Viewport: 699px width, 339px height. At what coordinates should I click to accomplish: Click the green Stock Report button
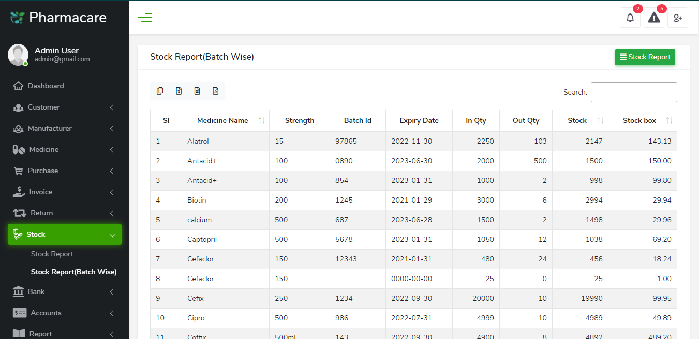click(x=645, y=57)
